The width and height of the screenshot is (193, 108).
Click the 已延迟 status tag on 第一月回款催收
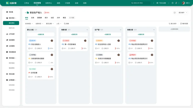[66, 41]
